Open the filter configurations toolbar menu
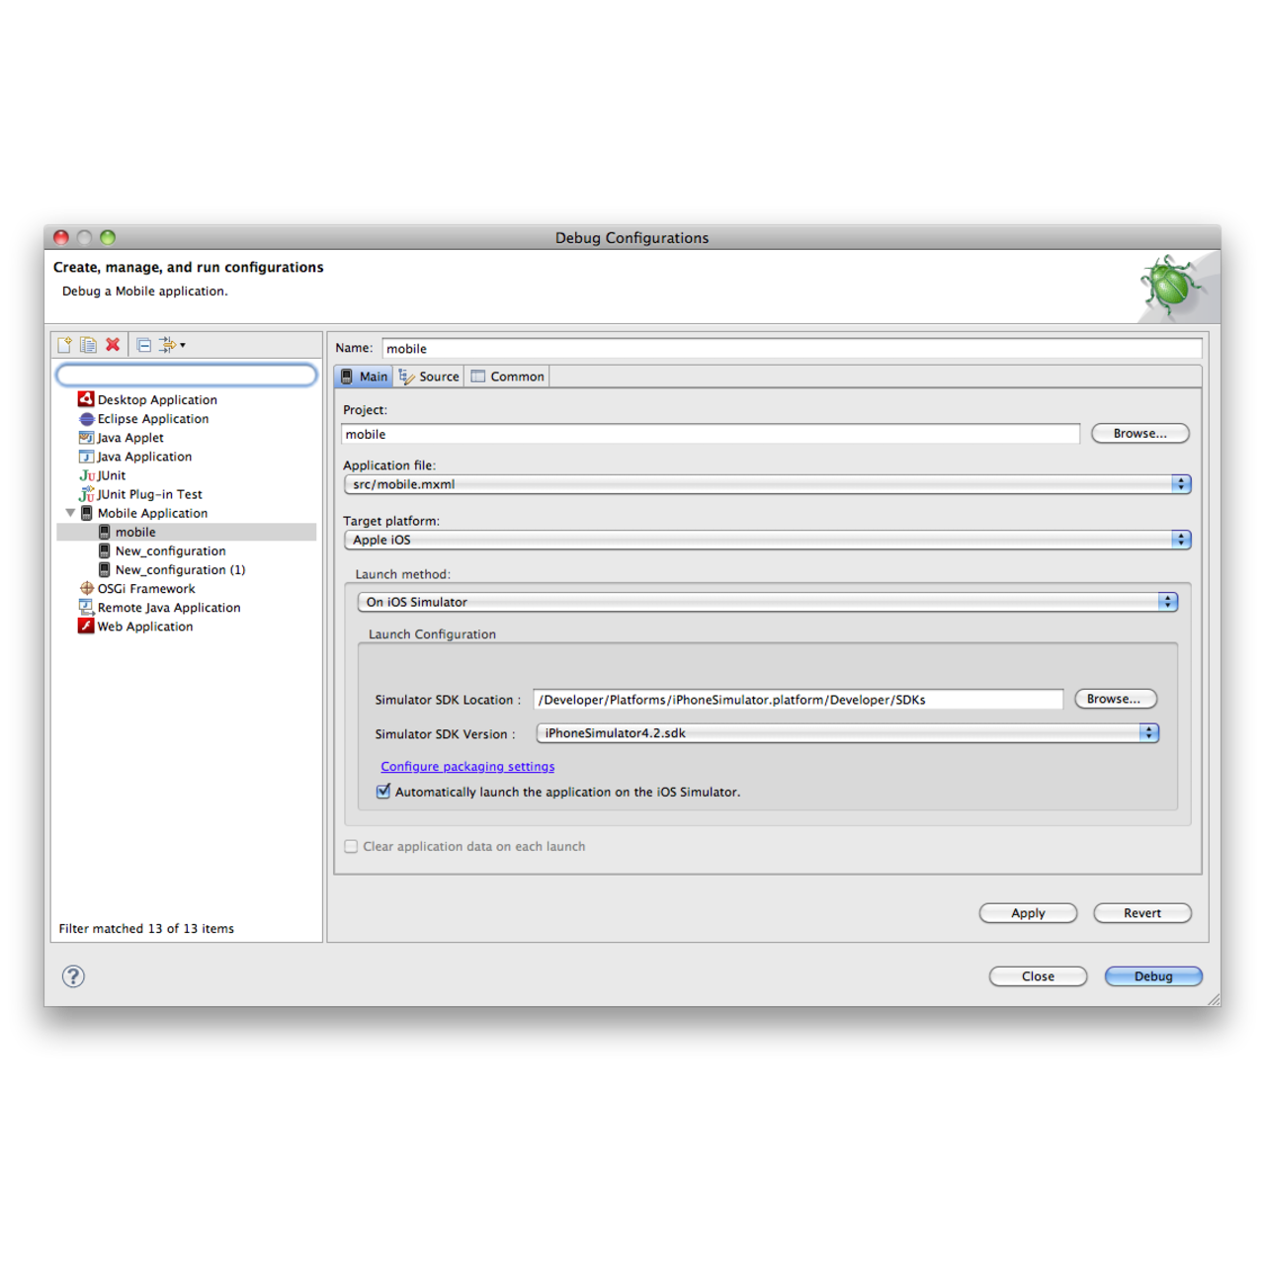The image size is (1265, 1265). (x=172, y=345)
